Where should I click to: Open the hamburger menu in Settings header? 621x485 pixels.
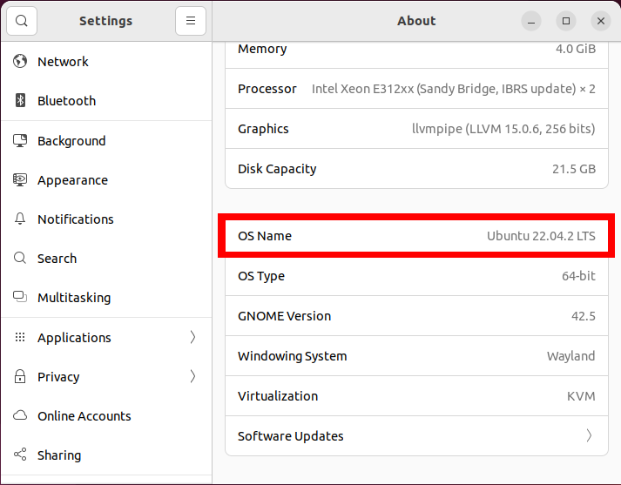(191, 21)
